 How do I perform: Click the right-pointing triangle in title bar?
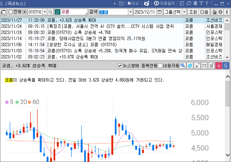(115, 3)
